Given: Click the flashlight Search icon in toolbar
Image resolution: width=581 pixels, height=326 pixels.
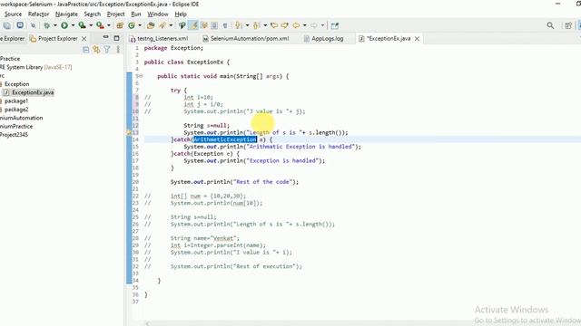Looking at the screenshot, I should pyautogui.click(x=162, y=25).
